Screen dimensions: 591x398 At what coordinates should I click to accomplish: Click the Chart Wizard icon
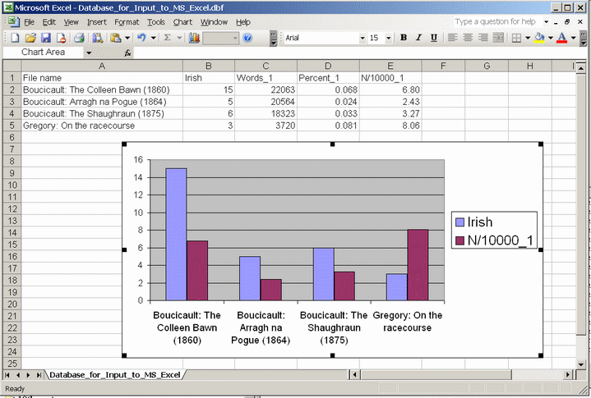[x=194, y=38]
